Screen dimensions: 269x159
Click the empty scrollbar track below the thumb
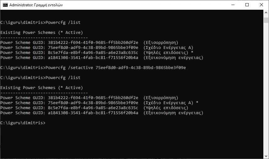(266, 94)
